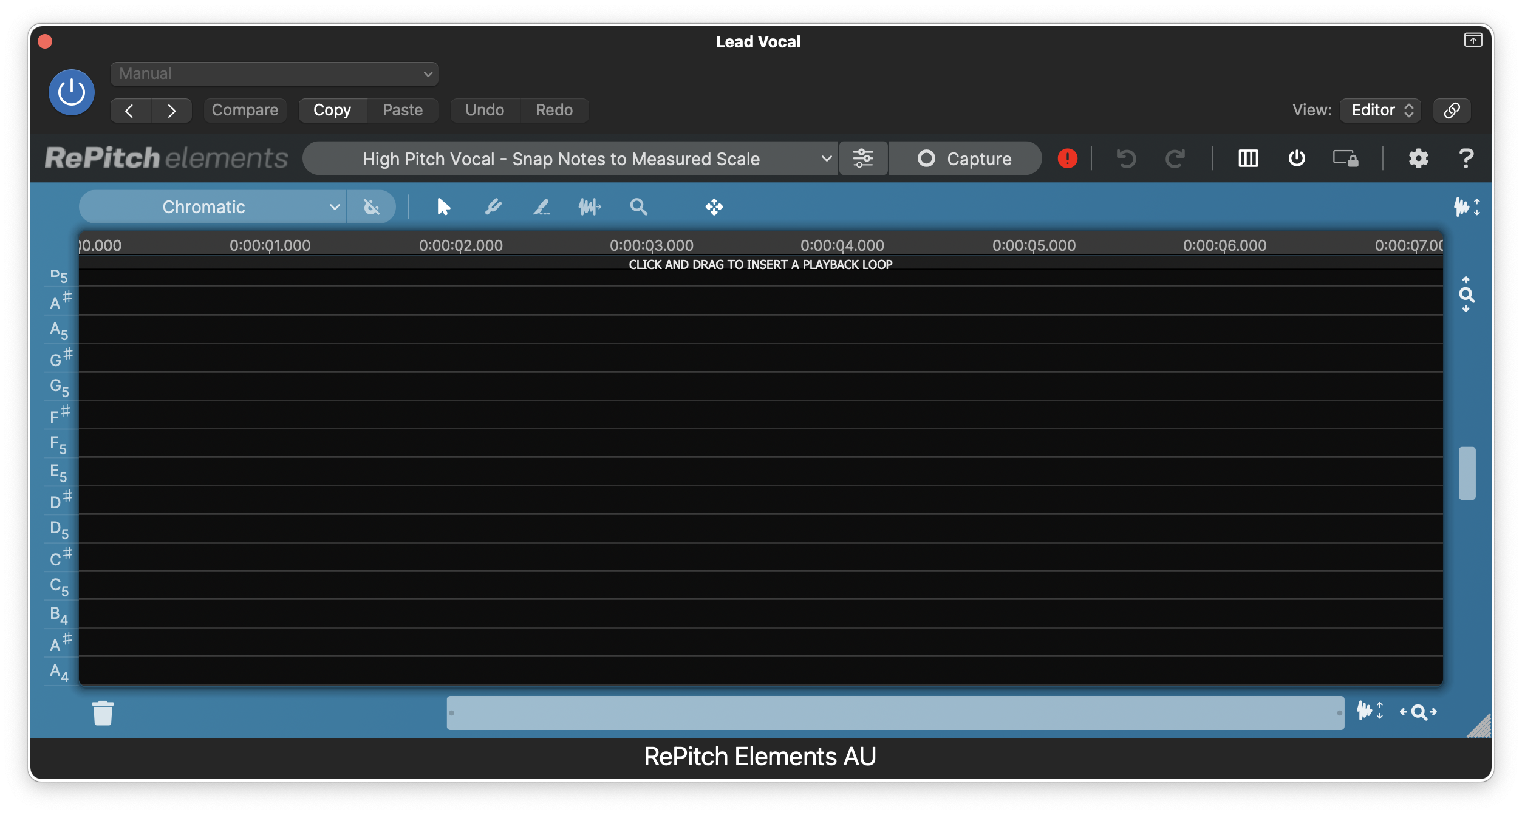Select the arrow pointer tool
The image size is (1522, 815).
(x=443, y=207)
